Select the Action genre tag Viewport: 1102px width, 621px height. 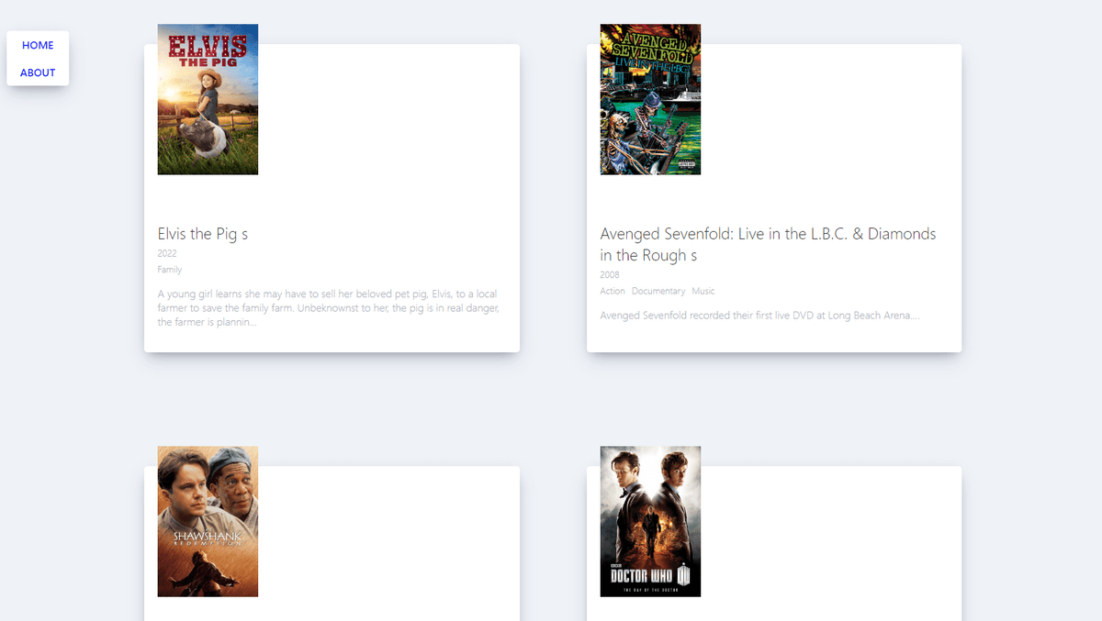(x=613, y=291)
